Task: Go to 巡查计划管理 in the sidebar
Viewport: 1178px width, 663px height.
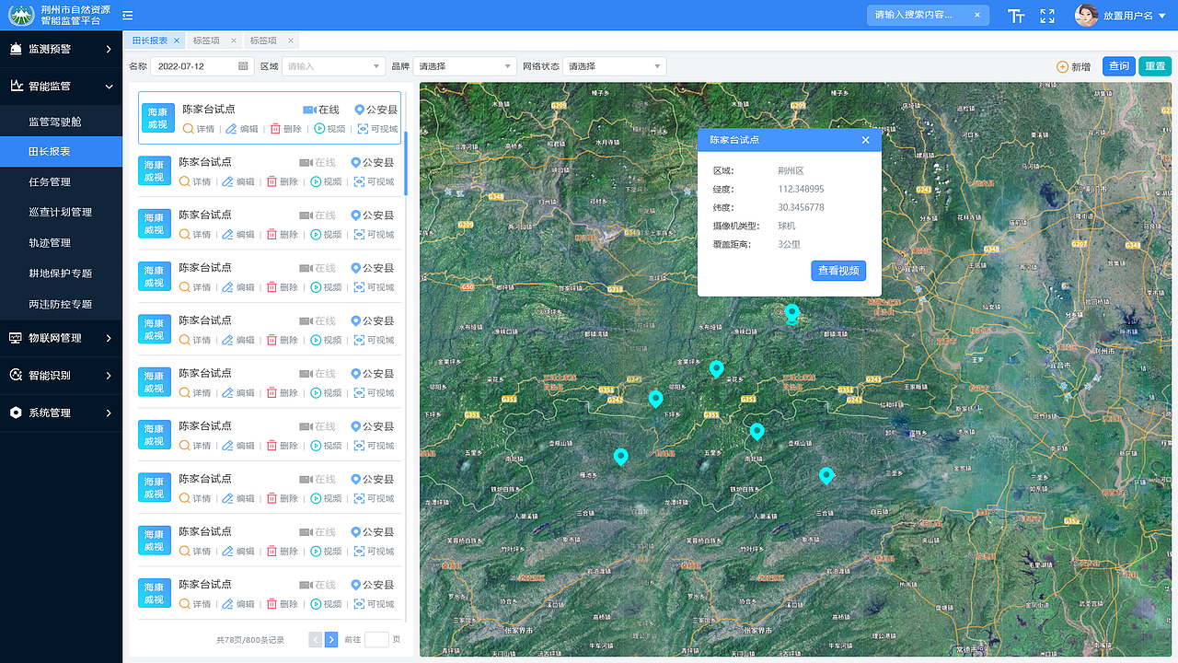Action: [x=61, y=212]
